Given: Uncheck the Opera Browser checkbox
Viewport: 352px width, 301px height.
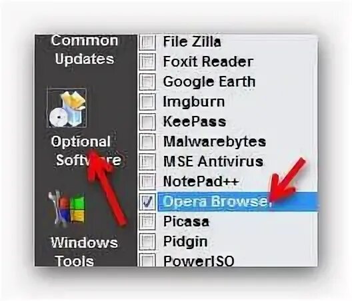Looking at the screenshot, I should pos(147,201).
